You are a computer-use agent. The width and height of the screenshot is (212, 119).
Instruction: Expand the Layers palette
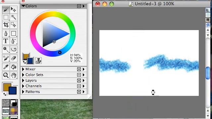23,81
